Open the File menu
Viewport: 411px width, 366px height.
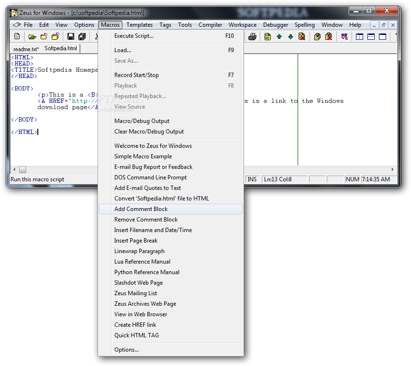[28, 25]
